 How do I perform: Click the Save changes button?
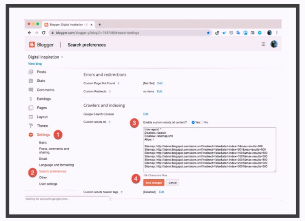point(154,183)
